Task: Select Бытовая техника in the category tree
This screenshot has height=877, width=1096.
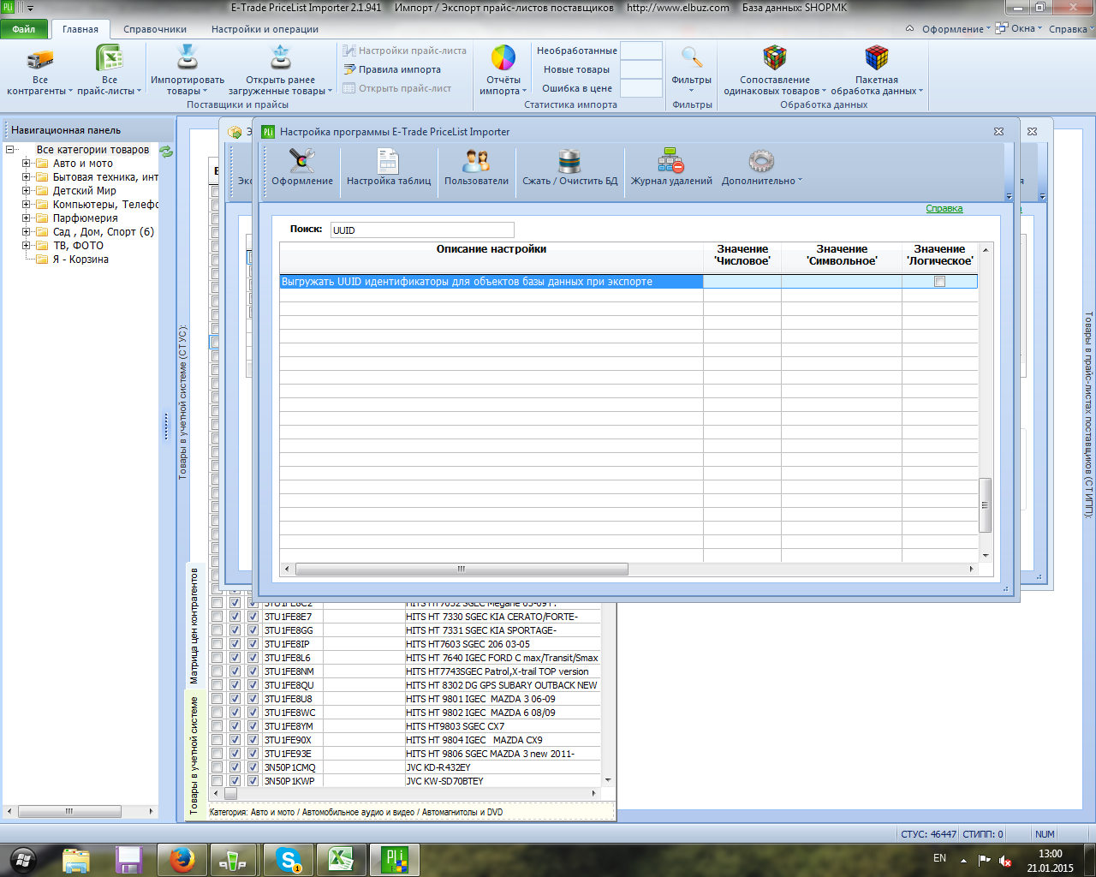Action: (x=105, y=177)
